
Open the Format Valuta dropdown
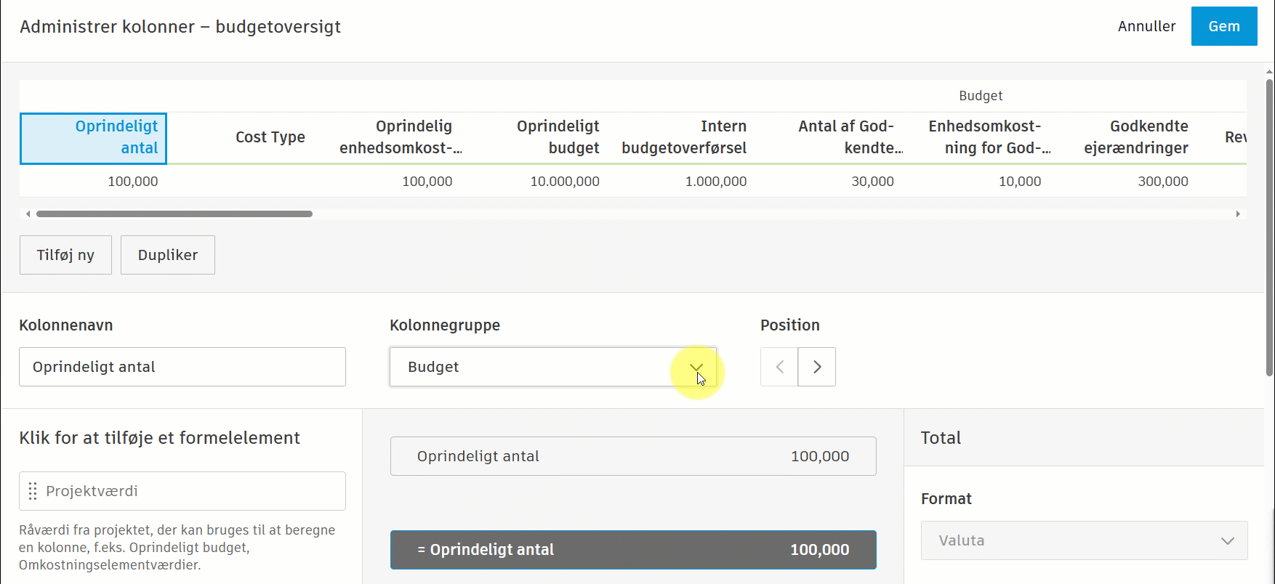coord(1084,540)
